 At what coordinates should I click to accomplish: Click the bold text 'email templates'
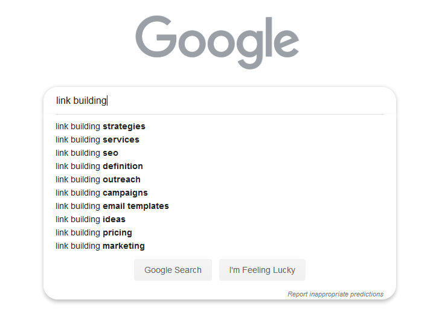[x=136, y=206]
